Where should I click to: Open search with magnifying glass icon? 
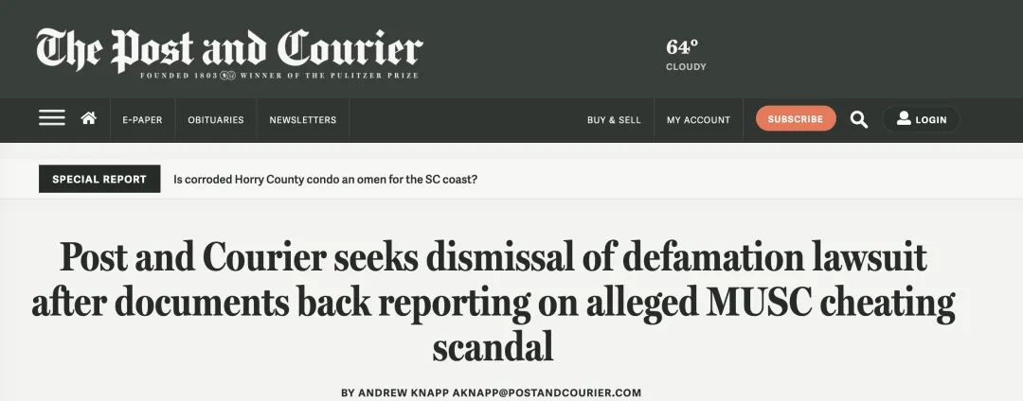click(858, 119)
